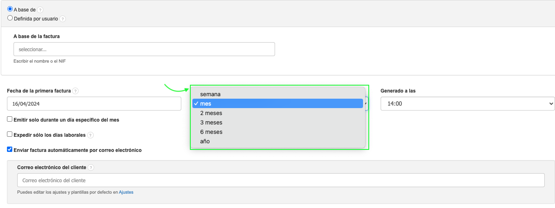
Task: Pick '2 meses' in the dropdown list
Action: tap(211, 113)
